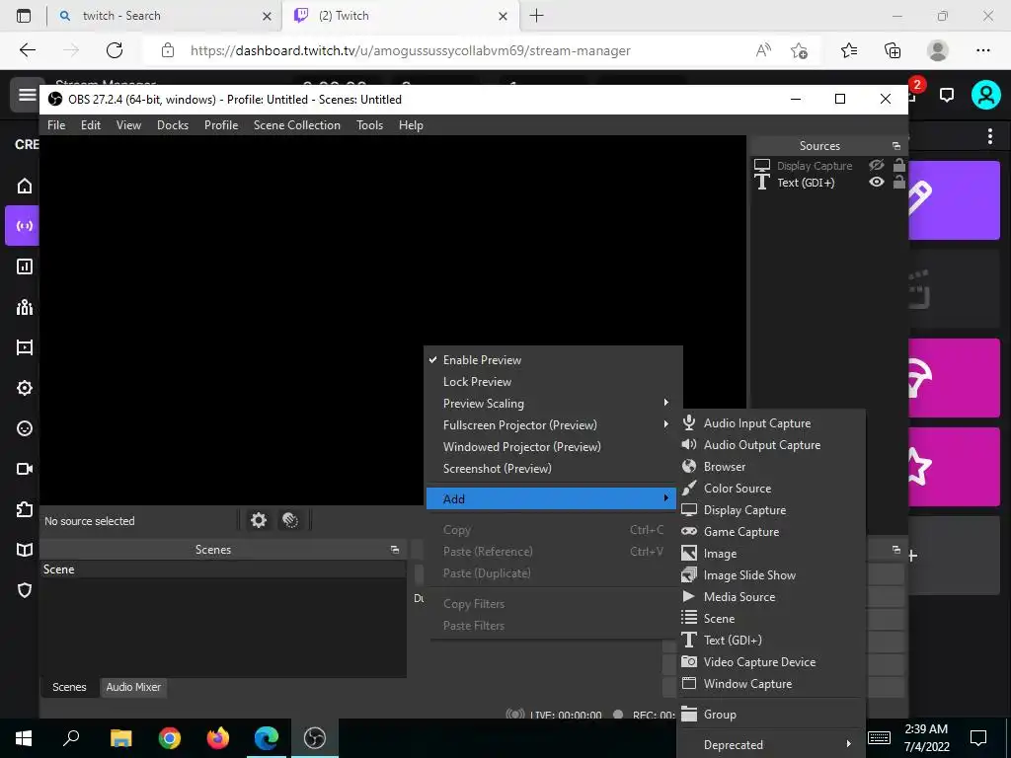Add a Game Capture source
Image resolution: width=1011 pixels, height=758 pixels.
770,532
